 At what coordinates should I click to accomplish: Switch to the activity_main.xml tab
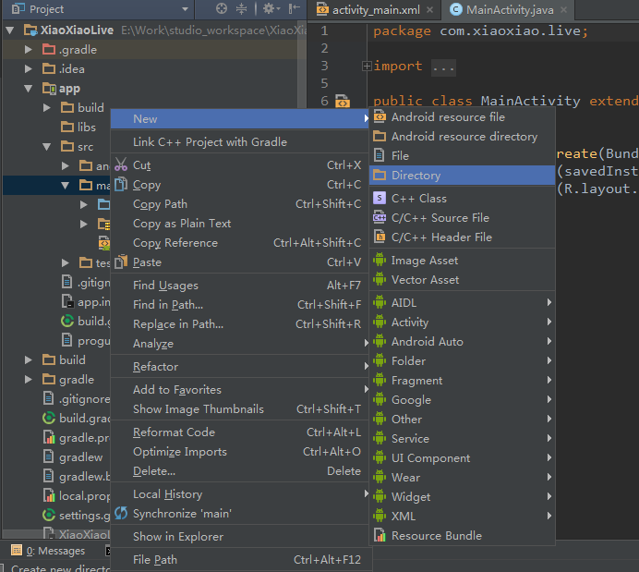point(375,10)
